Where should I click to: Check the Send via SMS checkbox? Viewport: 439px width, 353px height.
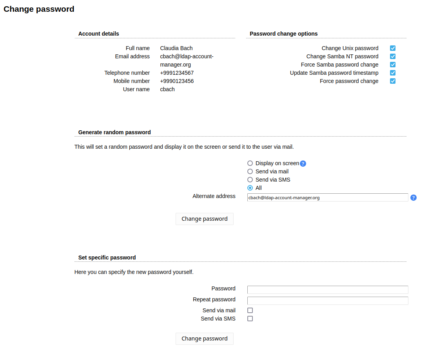pos(250,319)
